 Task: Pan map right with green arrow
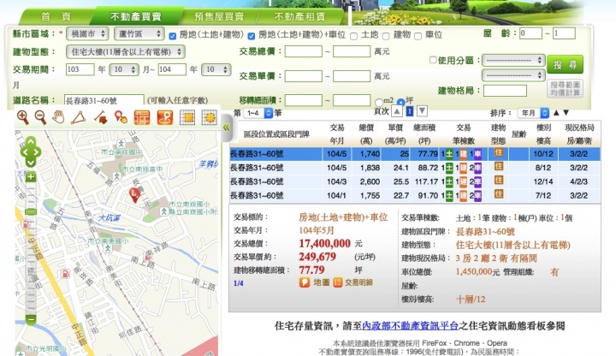pos(38,151)
